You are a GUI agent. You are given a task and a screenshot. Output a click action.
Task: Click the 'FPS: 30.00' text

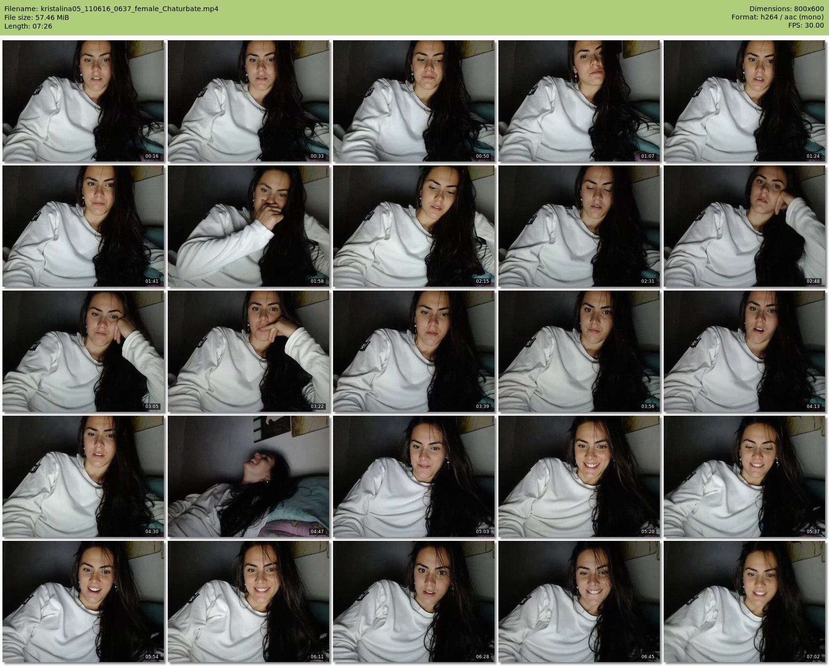[x=806, y=25]
